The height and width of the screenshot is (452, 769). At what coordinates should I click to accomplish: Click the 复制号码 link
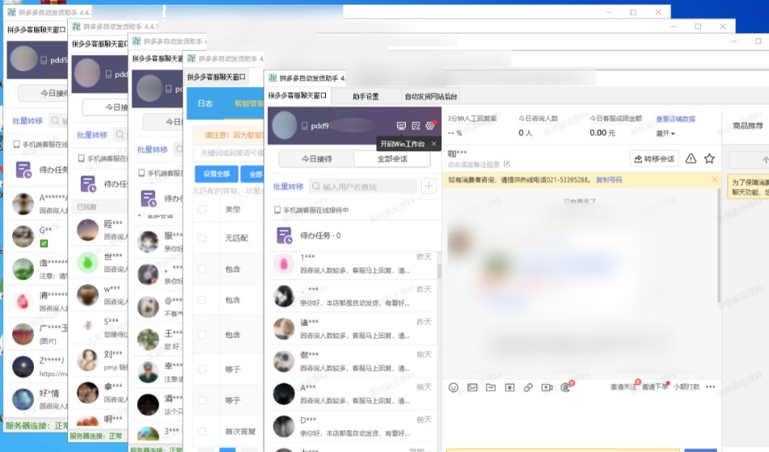click(609, 180)
